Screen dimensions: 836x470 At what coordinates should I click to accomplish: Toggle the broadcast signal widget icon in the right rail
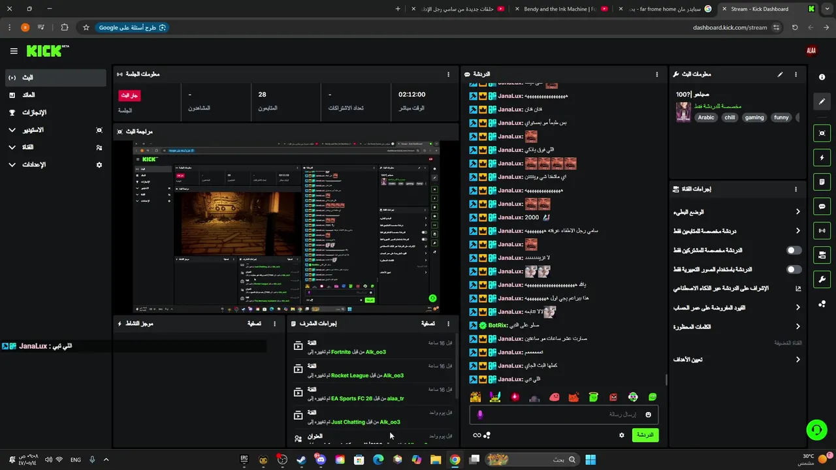point(822,230)
